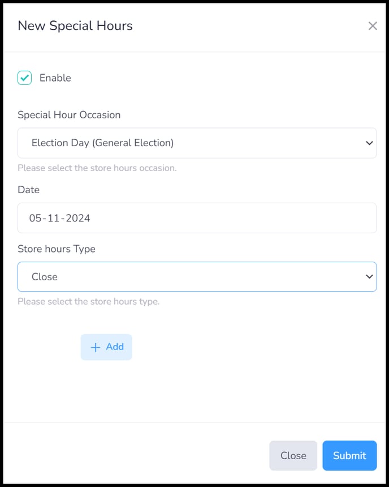Click the store hours type helper text
This screenshot has width=389, height=487.
[89, 302]
